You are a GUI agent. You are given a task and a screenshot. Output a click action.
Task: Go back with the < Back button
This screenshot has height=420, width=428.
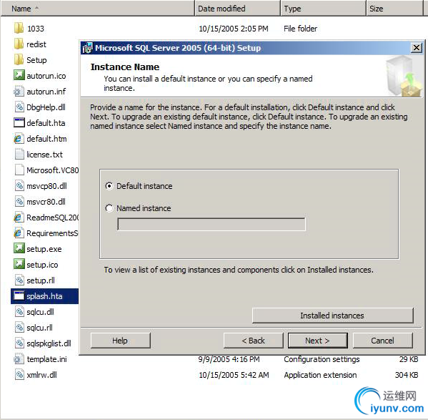click(254, 341)
